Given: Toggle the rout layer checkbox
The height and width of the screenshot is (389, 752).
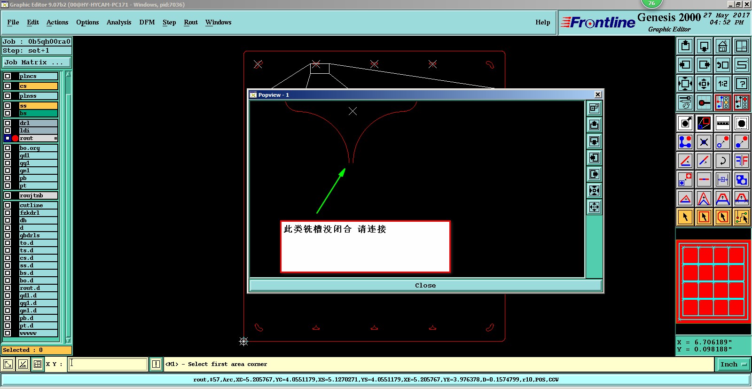Looking at the screenshot, I should (8, 138).
